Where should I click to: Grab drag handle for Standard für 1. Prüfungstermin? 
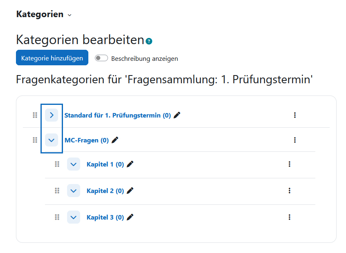tap(35, 115)
